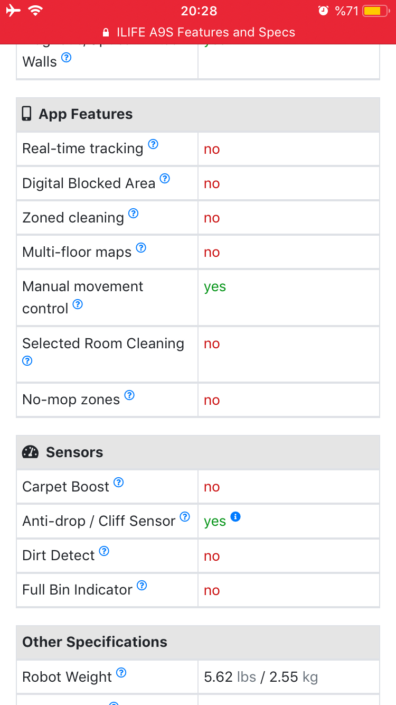The height and width of the screenshot is (705, 396).
Task: Tap the Other Specifications header
Action: point(198,642)
